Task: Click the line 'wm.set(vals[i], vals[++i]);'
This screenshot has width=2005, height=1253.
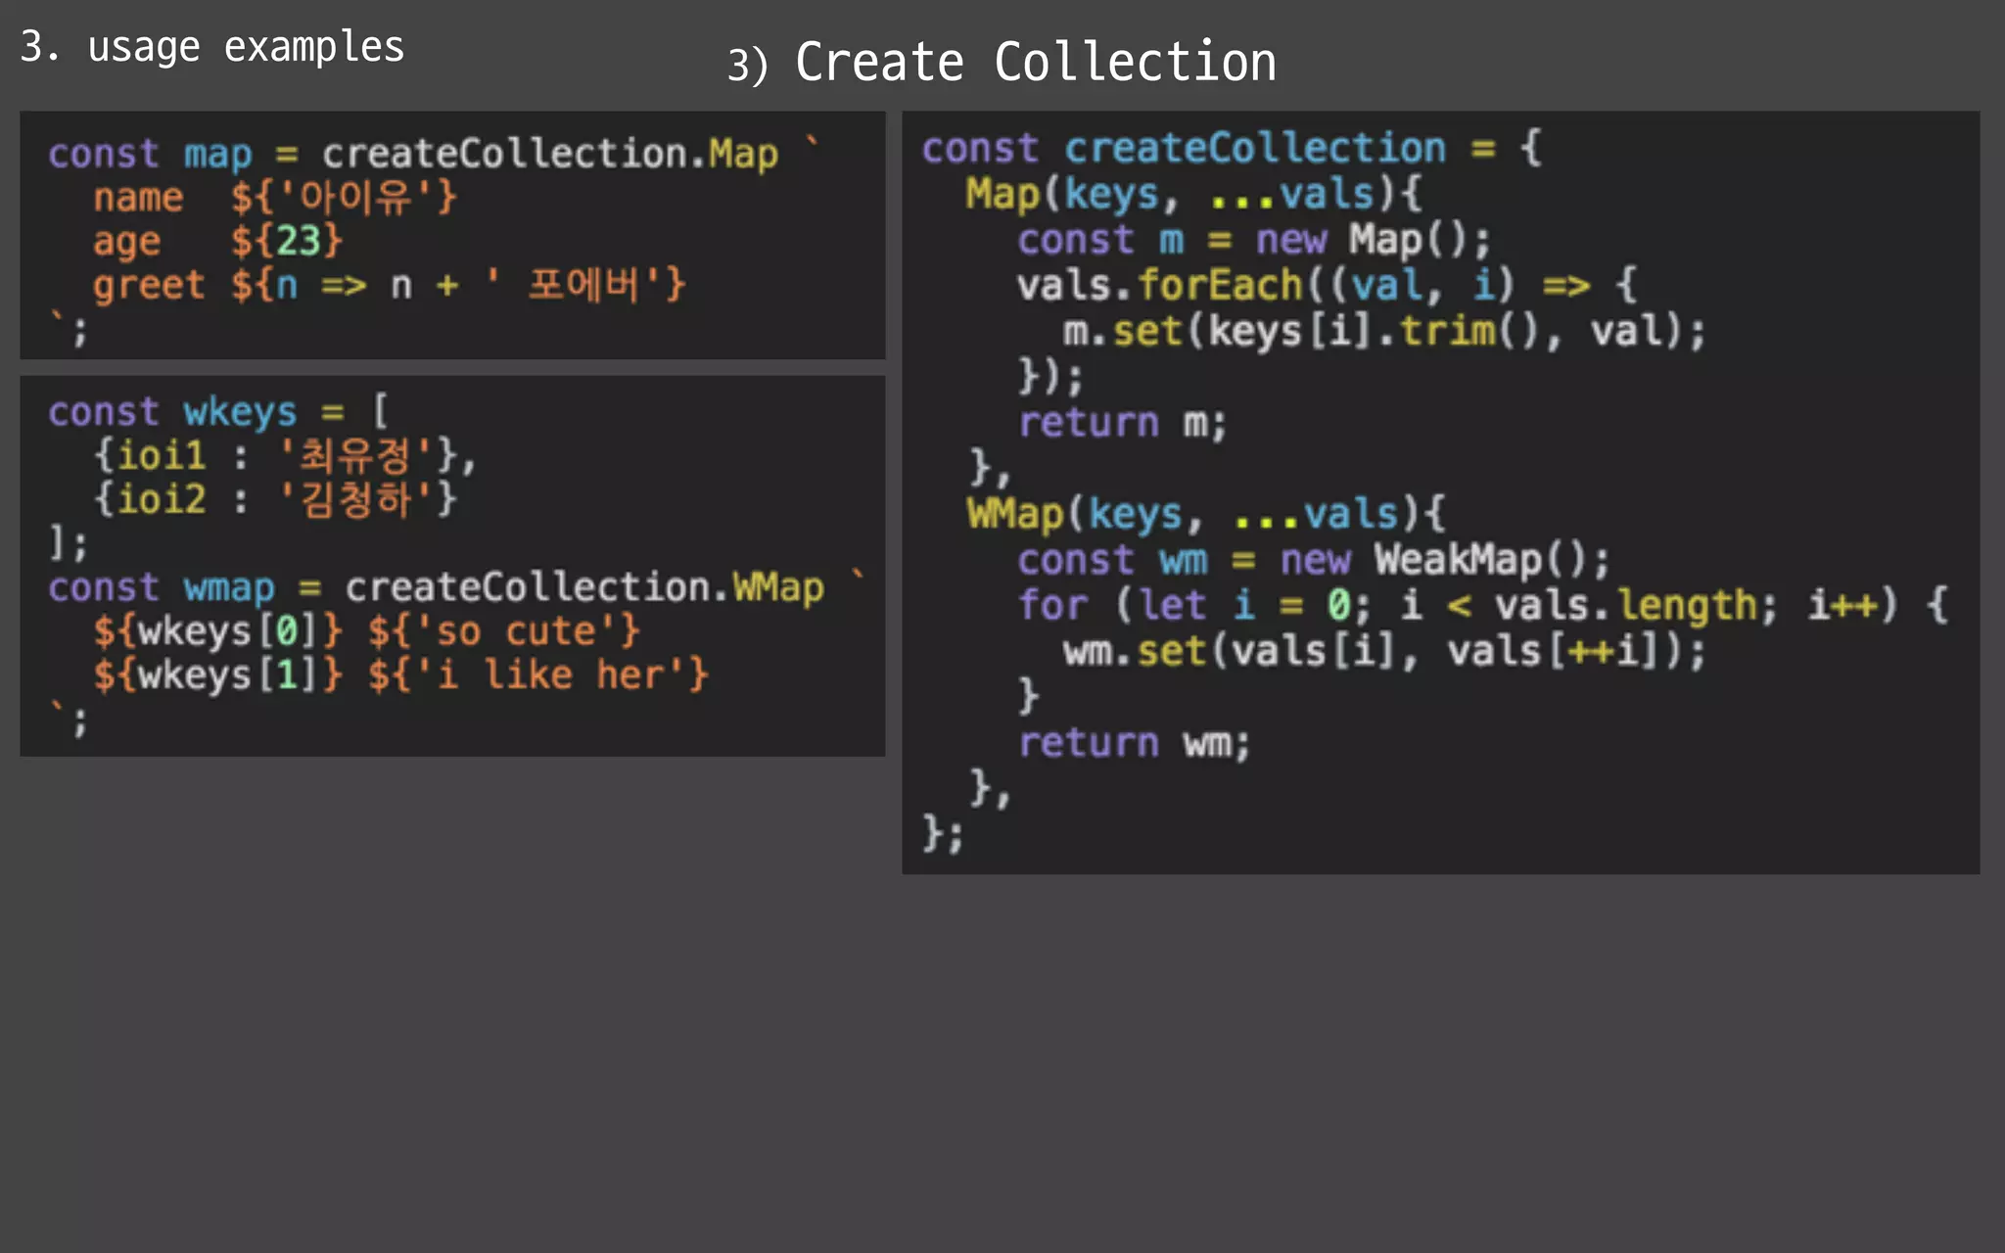Action: pyautogui.click(x=1384, y=651)
